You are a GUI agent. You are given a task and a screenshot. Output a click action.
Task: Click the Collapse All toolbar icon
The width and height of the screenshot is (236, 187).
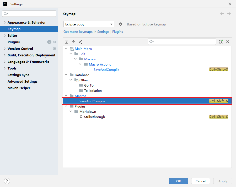(73, 42)
